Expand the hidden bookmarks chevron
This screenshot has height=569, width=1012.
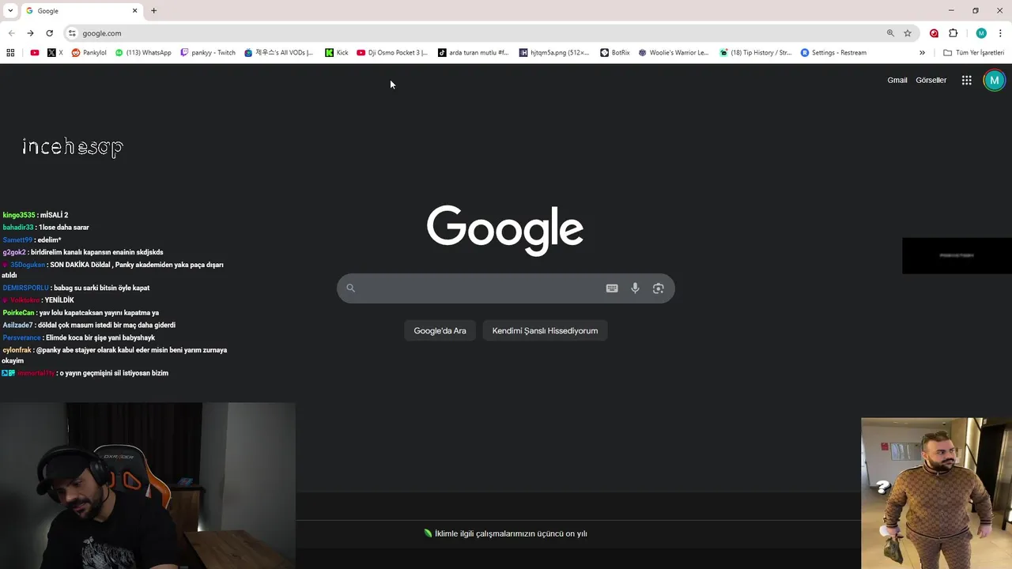click(x=922, y=53)
